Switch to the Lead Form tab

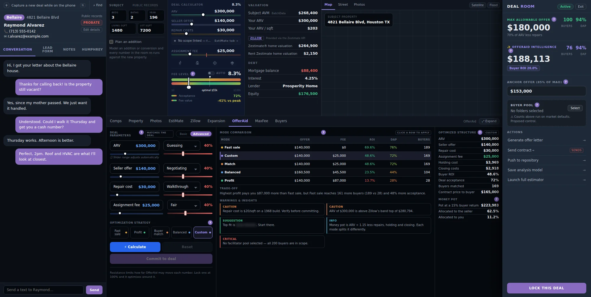(48, 49)
